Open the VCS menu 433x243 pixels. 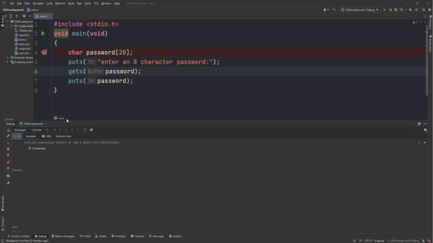tap(96, 3)
